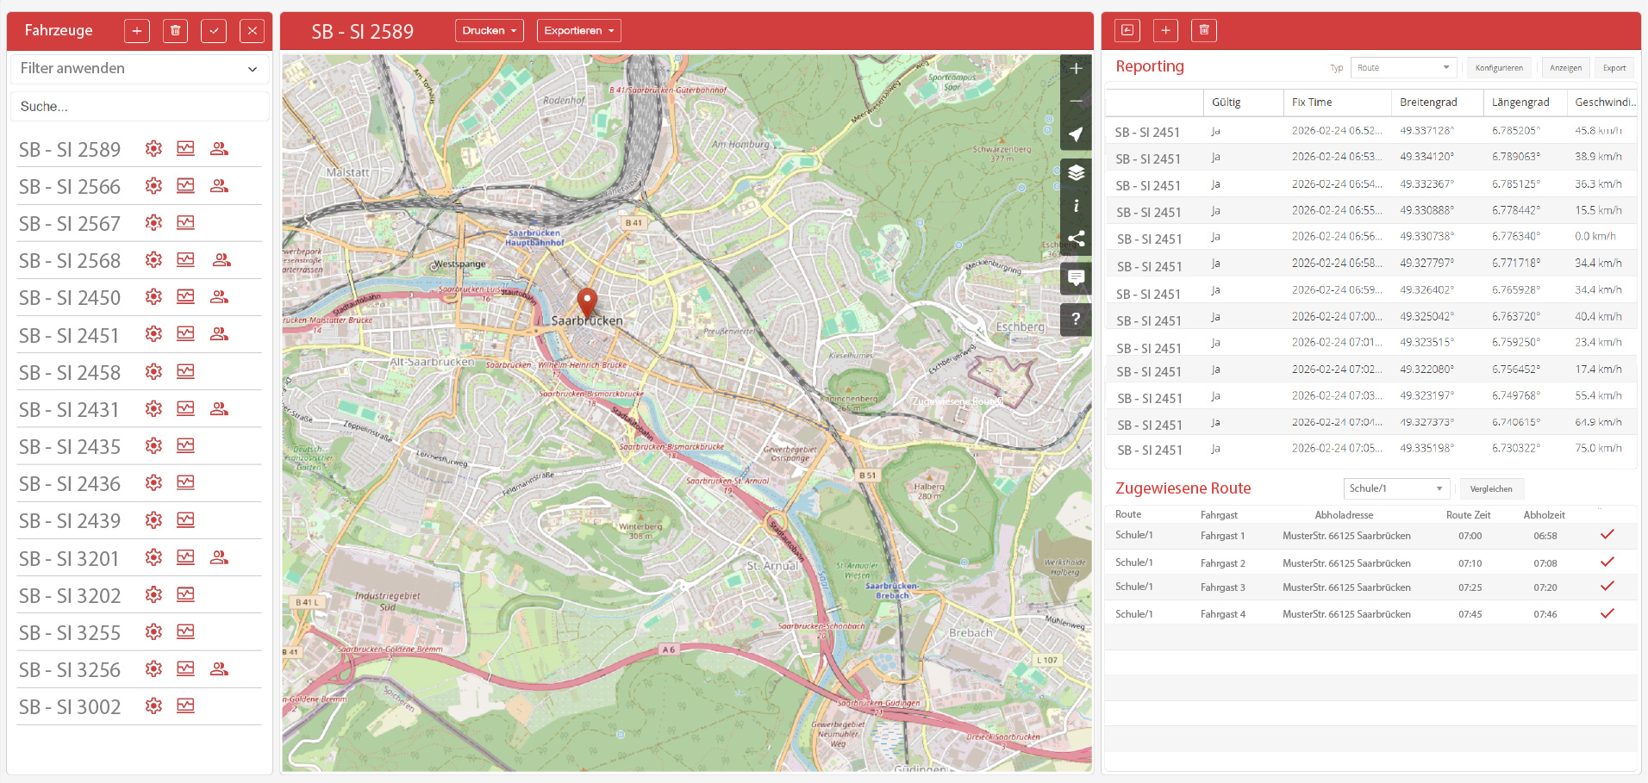Select vehicle SB - SI 3255 in list
The image size is (1648, 783).
(x=70, y=633)
